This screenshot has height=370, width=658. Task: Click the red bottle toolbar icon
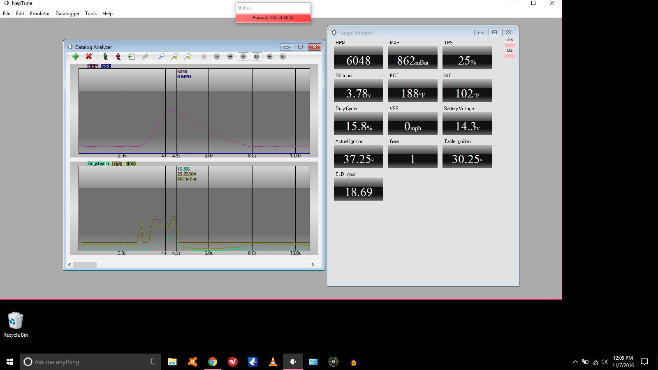tap(118, 57)
